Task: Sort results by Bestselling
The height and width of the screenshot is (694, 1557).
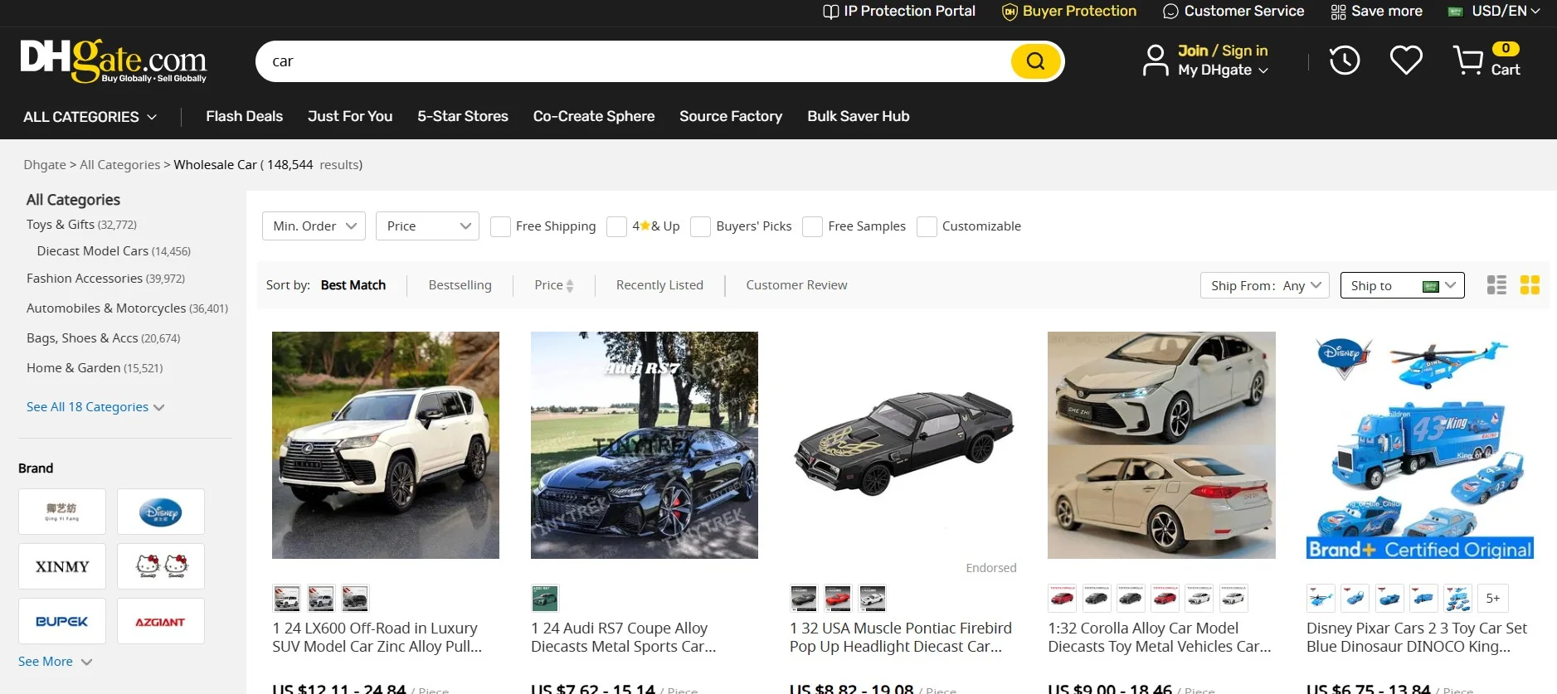Action: pyautogui.click(x=460, y=285)
